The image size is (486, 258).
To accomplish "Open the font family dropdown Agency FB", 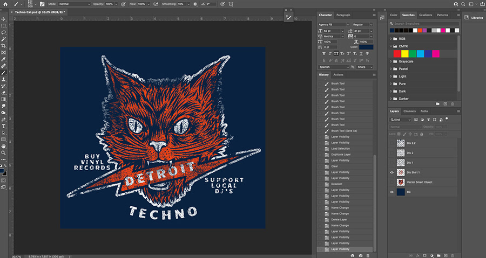I will point(334,24).
